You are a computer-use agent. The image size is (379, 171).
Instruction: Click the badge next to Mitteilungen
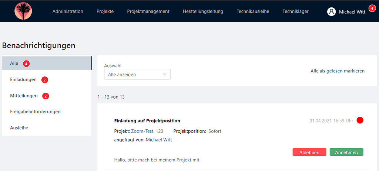click(x=46, y=96)
